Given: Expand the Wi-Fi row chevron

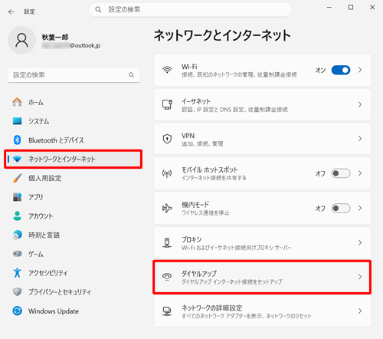Looking at the screenshot, I should pos(360,70).
